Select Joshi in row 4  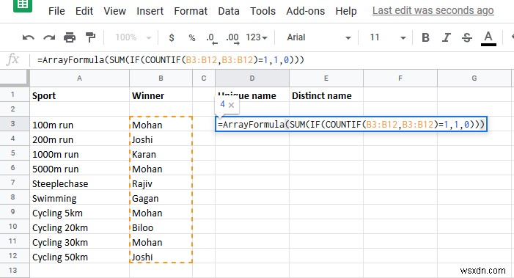(x=161, y=139)
